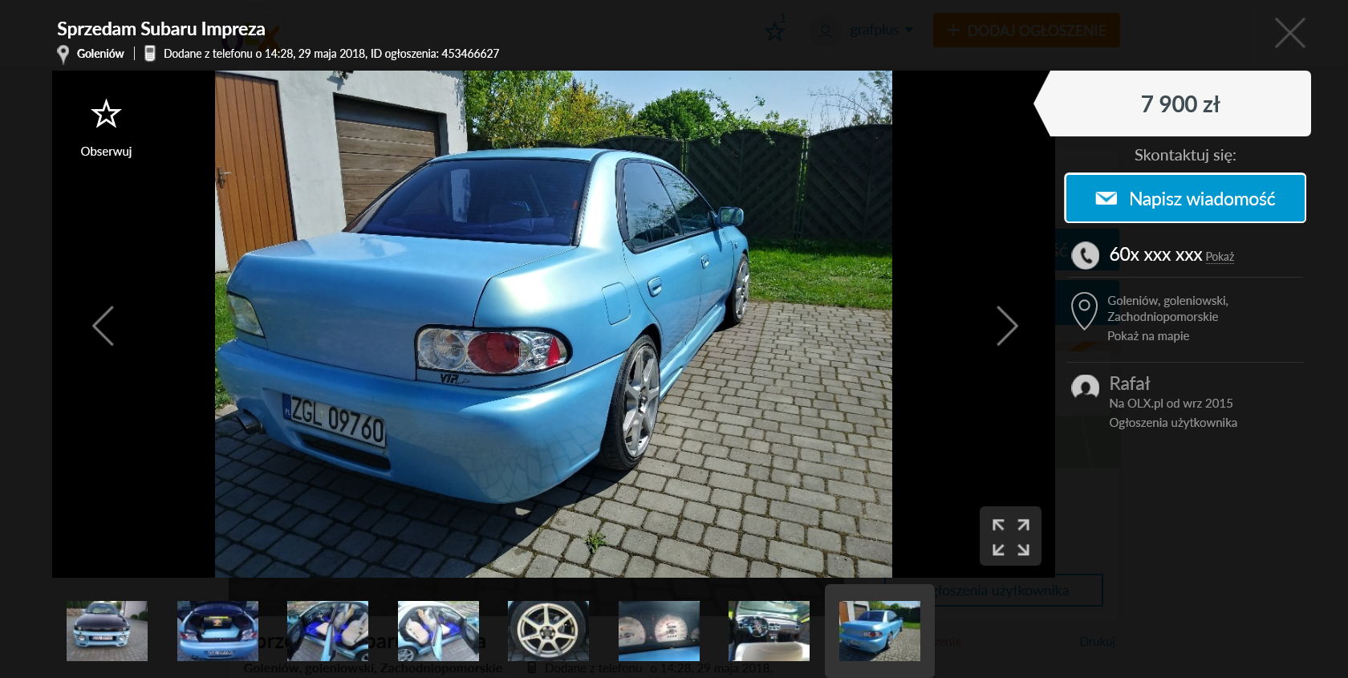Open seller Rafał's profile name

1129,384
